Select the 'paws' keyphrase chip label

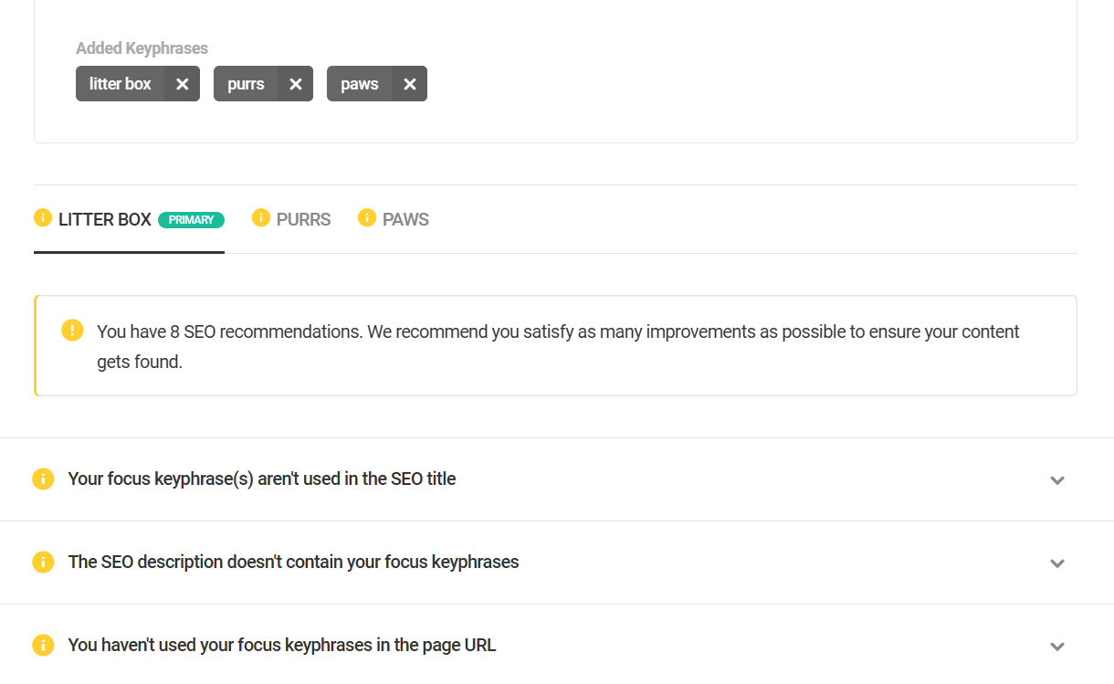(x=360, y=84)
